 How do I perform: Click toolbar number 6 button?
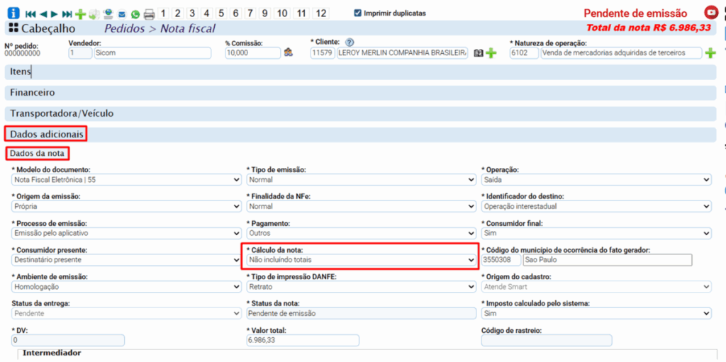(x=235, y=13)
